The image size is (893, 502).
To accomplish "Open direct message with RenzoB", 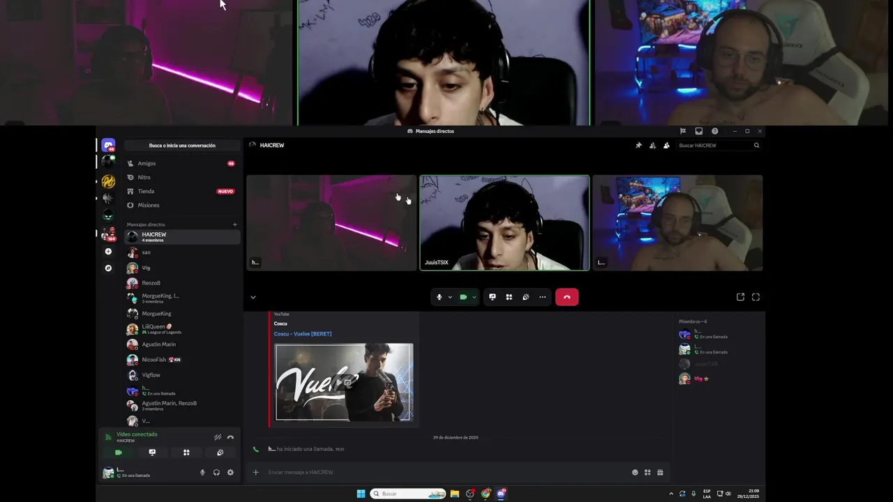I will tap(182, 283).
